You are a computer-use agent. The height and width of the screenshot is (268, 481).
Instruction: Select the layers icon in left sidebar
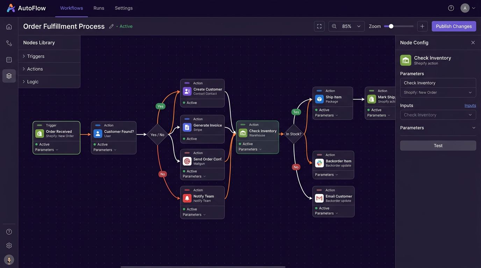[9, 76]
